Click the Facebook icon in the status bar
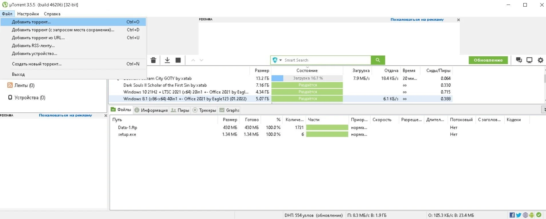546x219 pixels. click(x=512, y=215)
